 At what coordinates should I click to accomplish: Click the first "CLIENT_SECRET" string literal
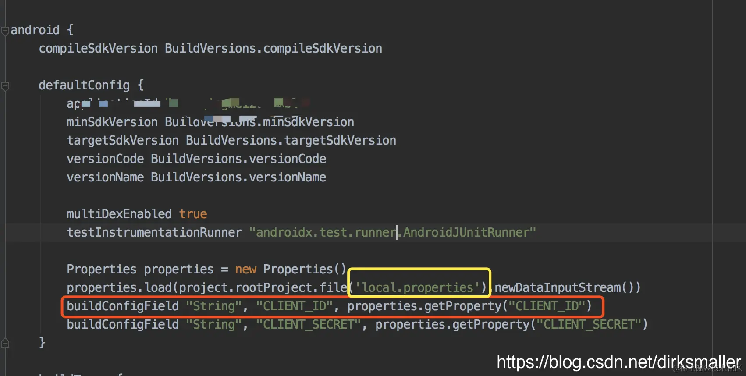[x=309, y=324]
